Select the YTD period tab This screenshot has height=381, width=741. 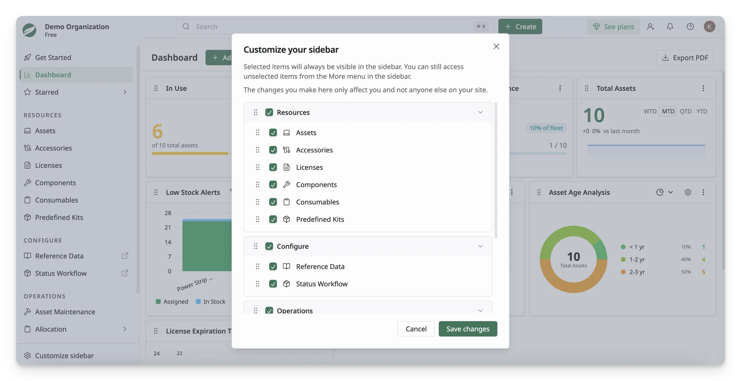click(702, 111)
